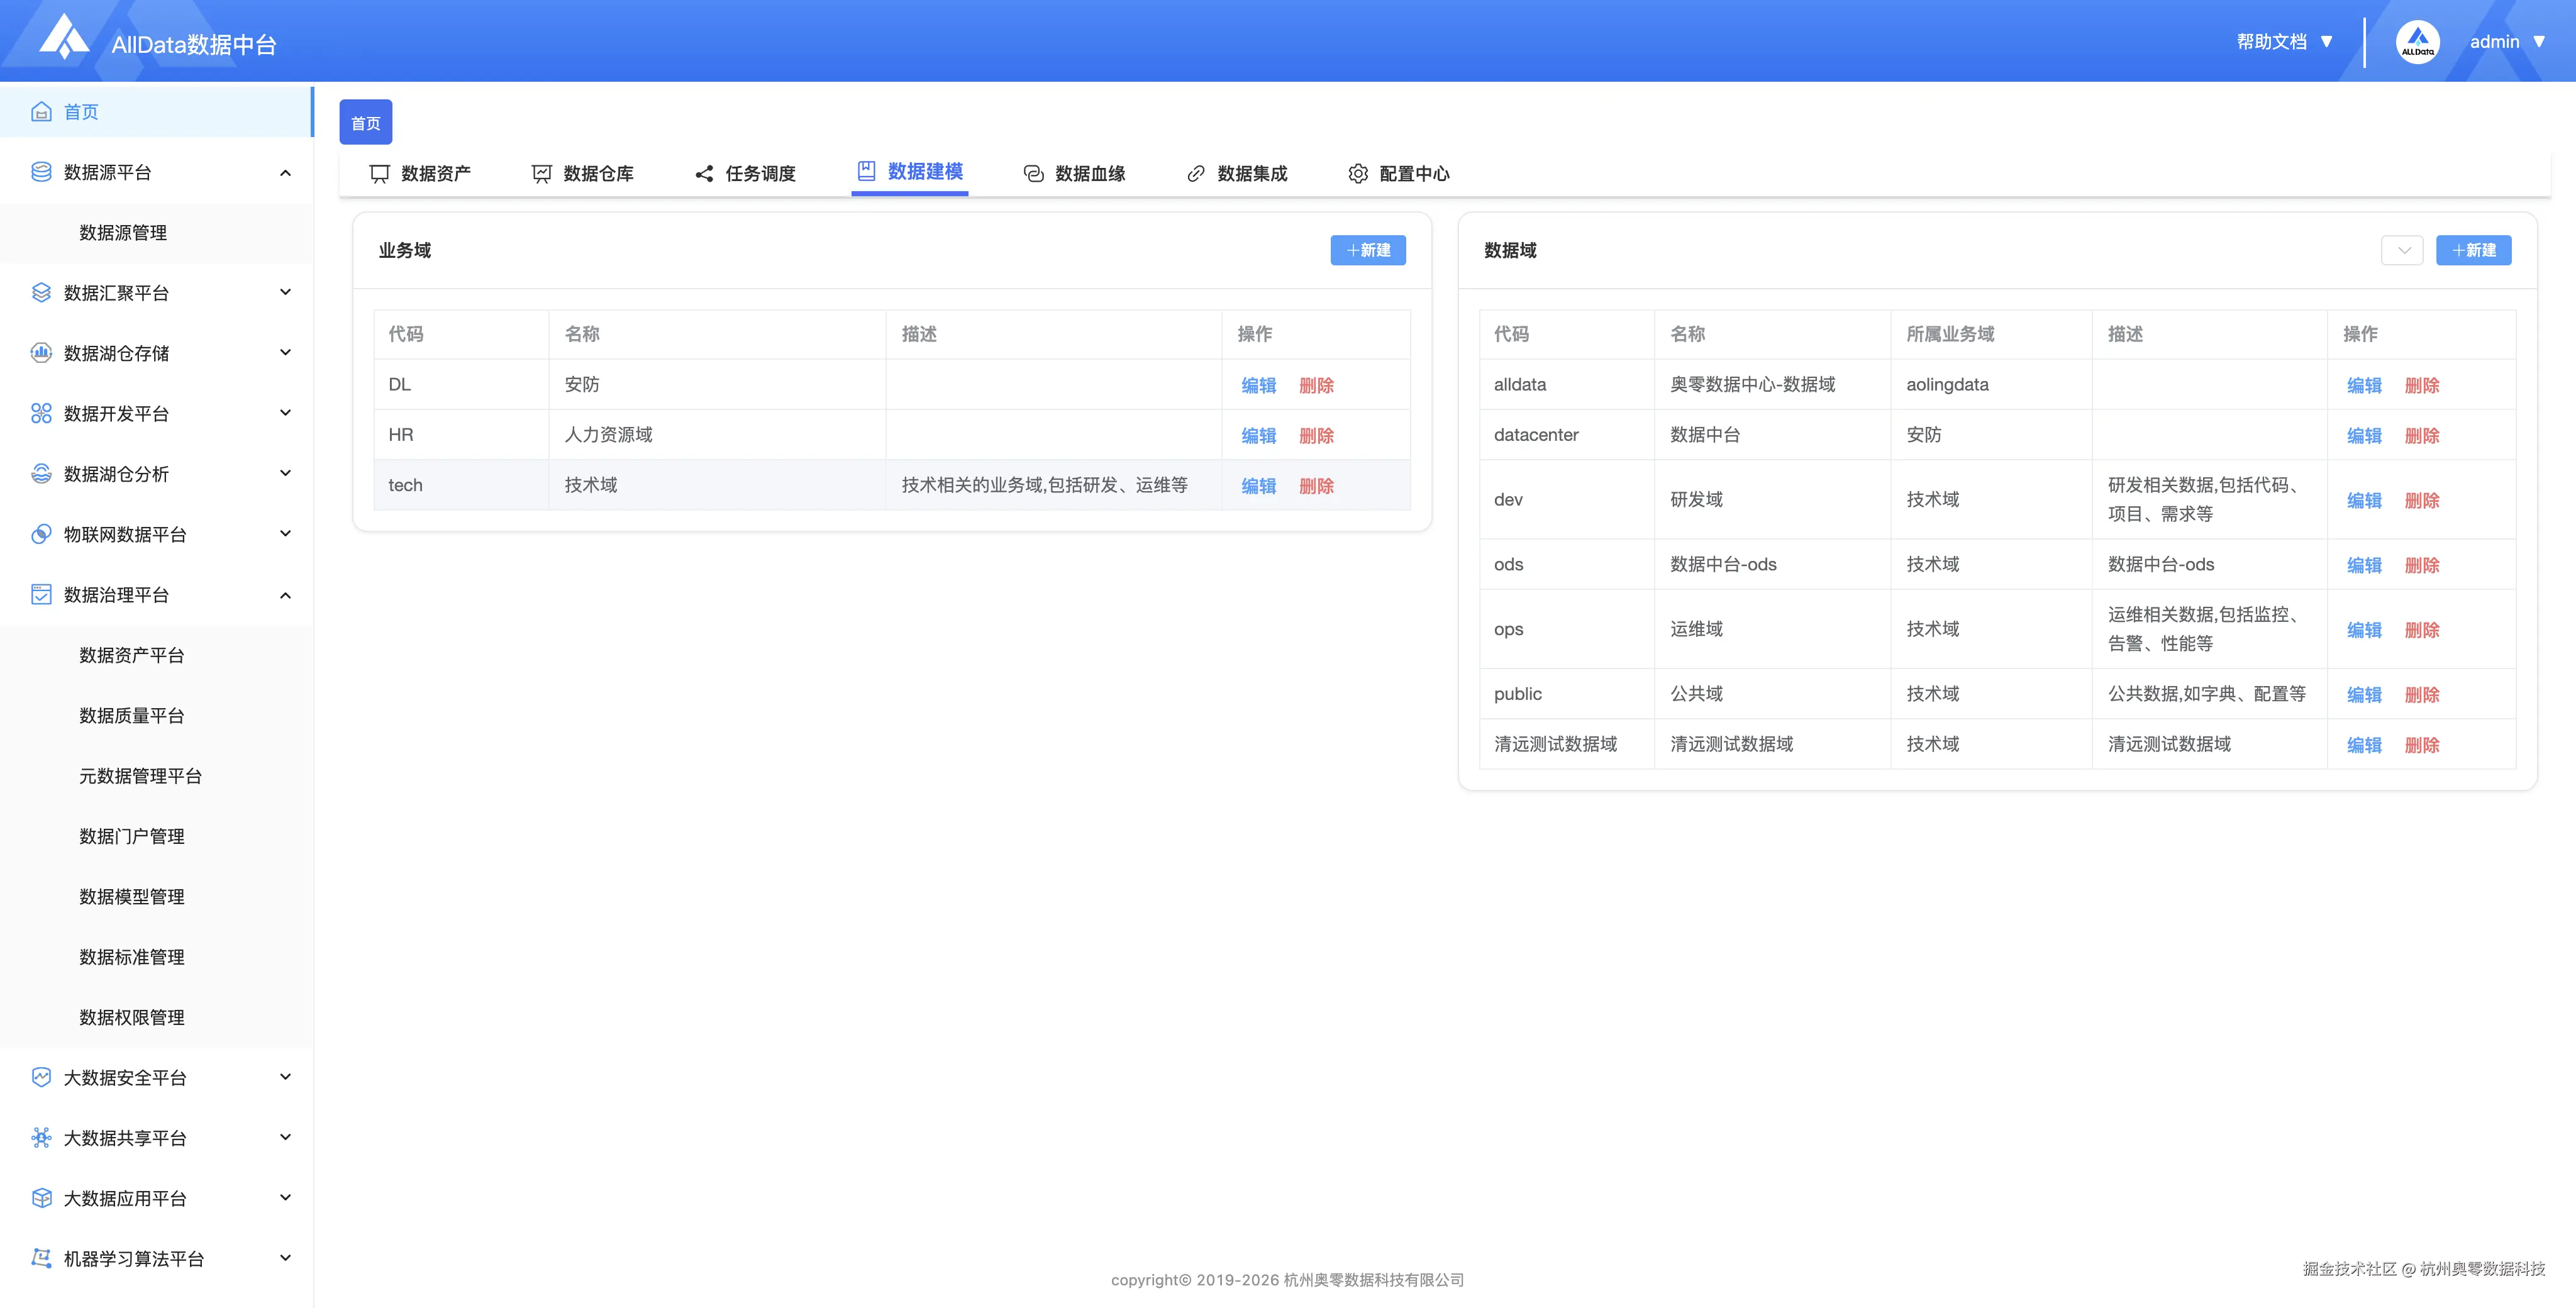The width and height of the screenshot is (2576, 1308).
Task: Click the 数据治理平台 icon
Action: pos(41,594)
